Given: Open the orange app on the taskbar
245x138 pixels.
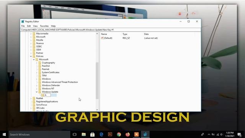Looking at the screenshot, I should (136, 135).
